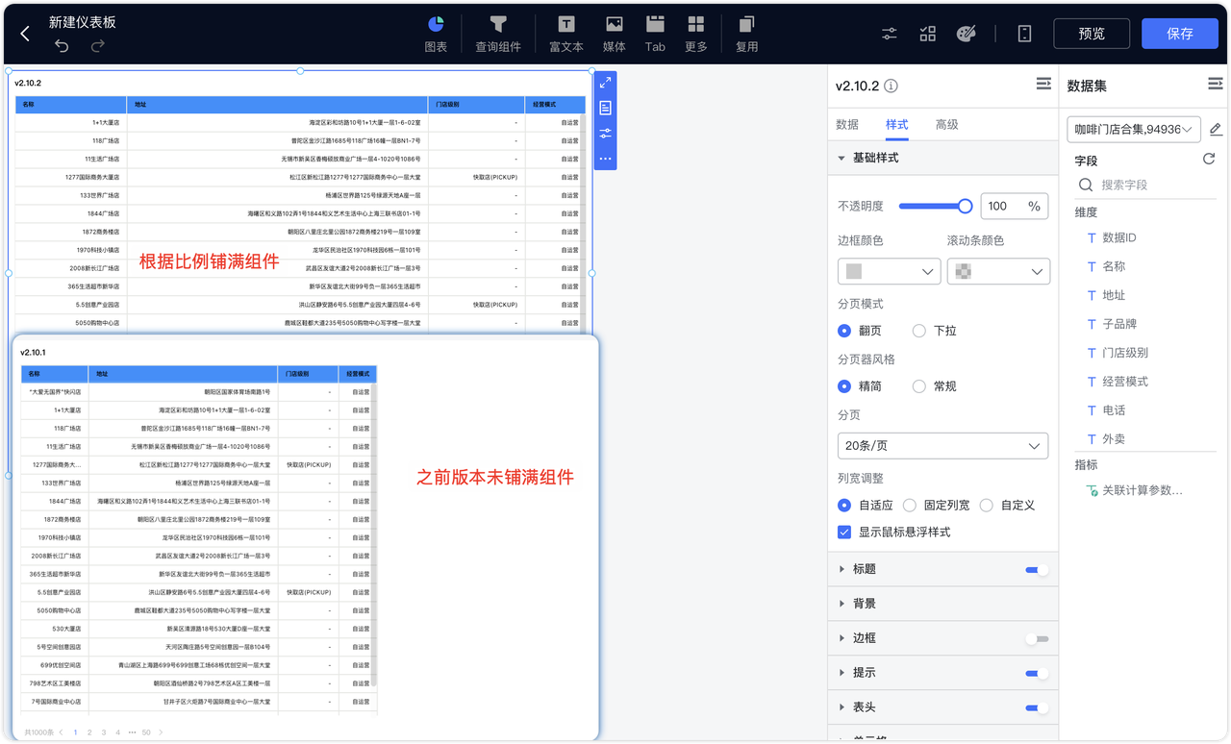Image resolution: width=1231 pixels, height=744 pixels.
Task: Open the 图表 chart menu
Action: 436,34
